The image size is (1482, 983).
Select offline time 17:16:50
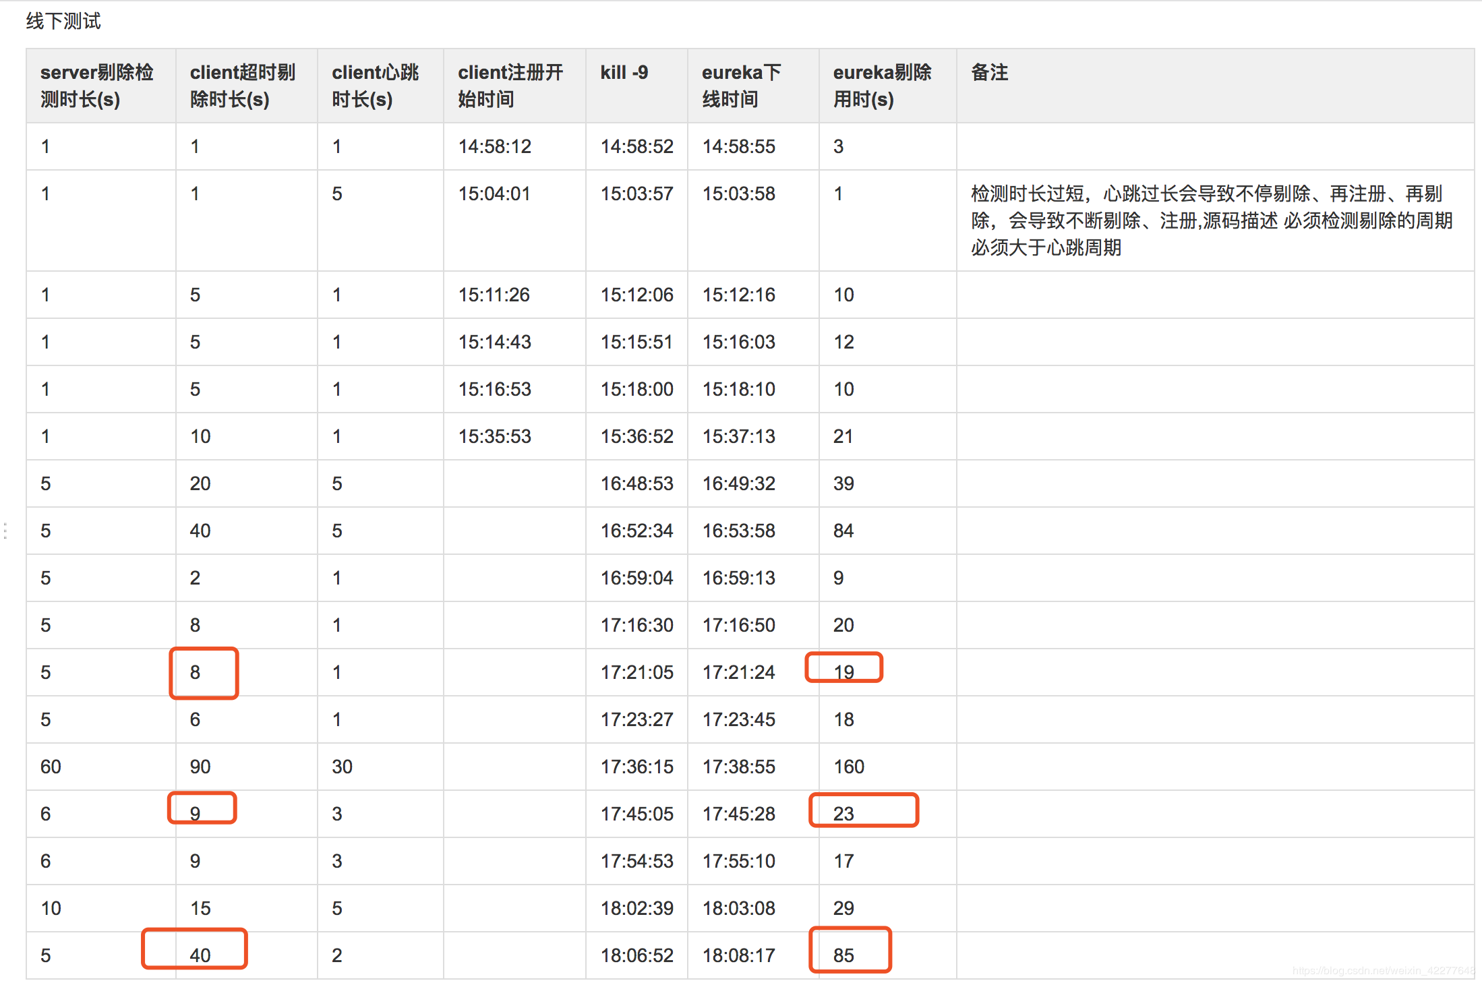(739, 625)
